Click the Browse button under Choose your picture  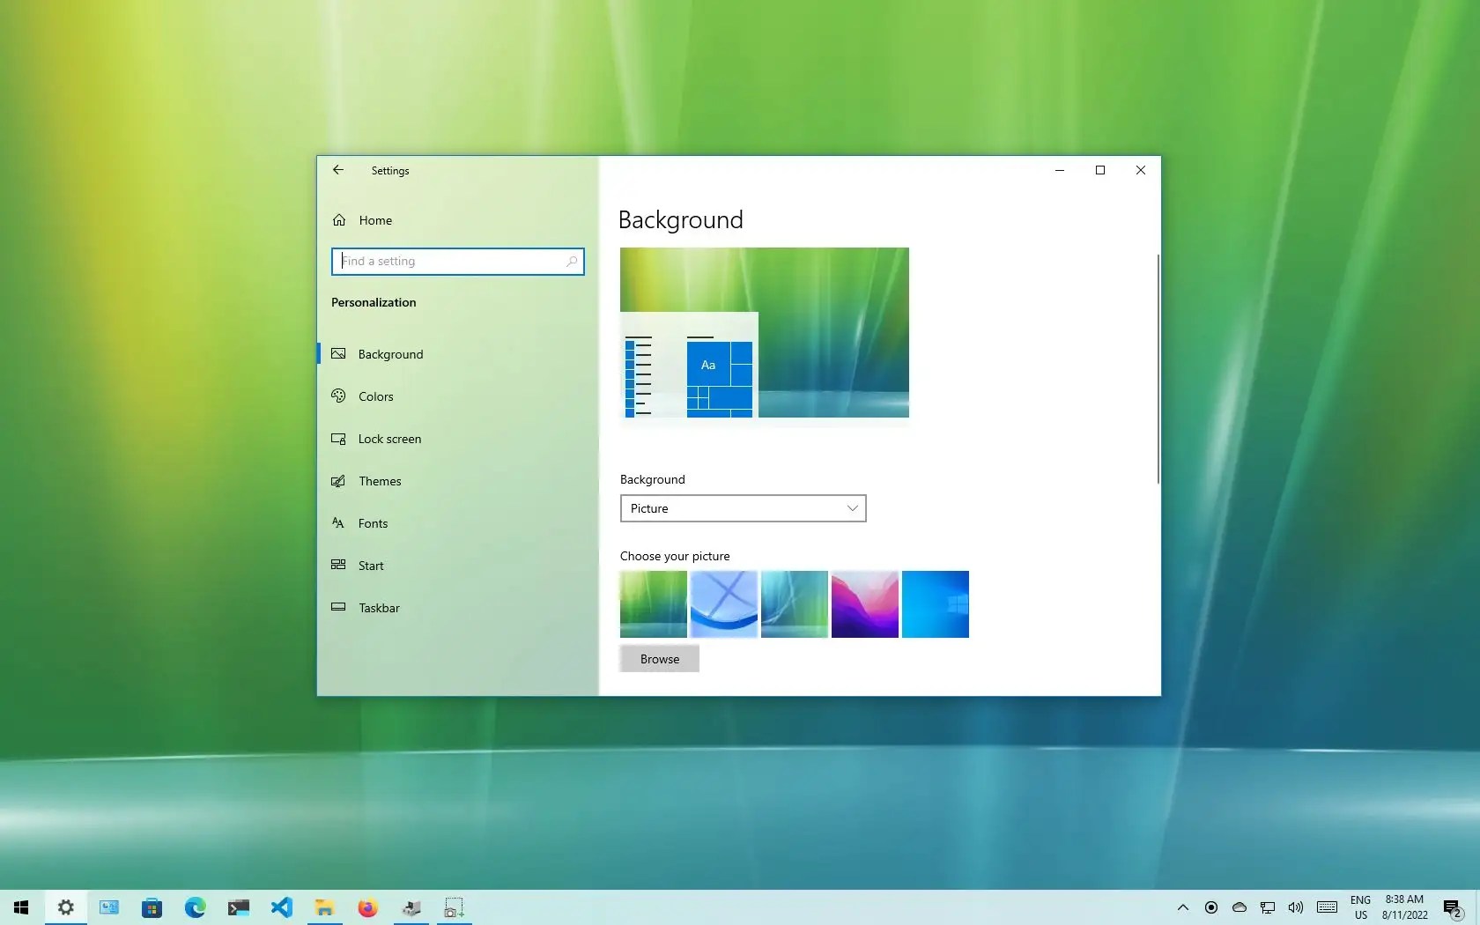[659, 658]
